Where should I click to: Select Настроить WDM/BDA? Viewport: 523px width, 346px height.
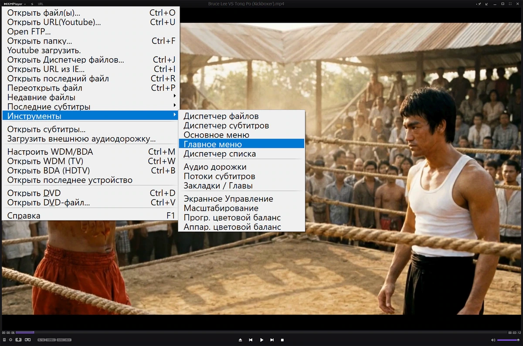click(x=90, y=152)
